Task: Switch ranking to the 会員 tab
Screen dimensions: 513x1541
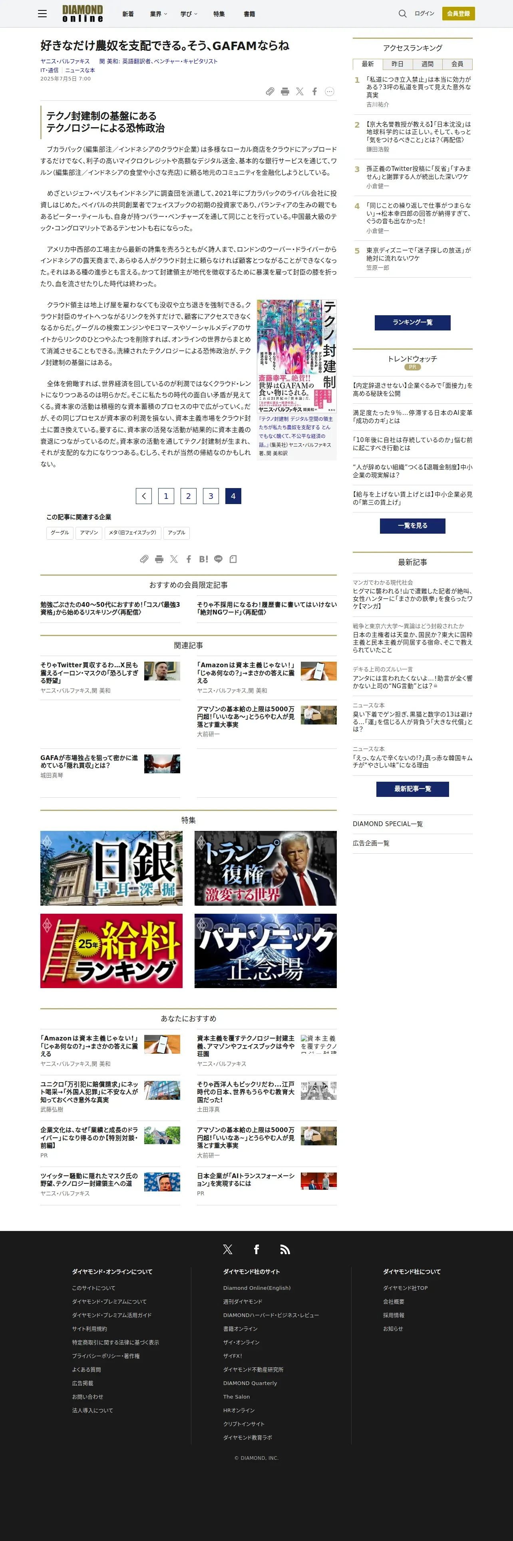Action: click(x=457, y=64)
